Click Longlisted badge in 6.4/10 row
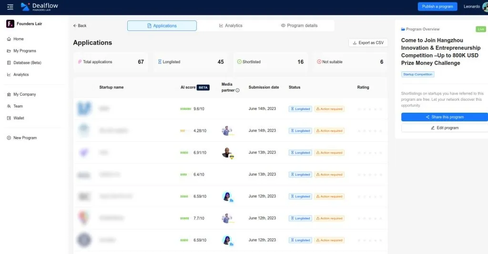The height and width of the screenshot is (254, 488). point(300,175)
